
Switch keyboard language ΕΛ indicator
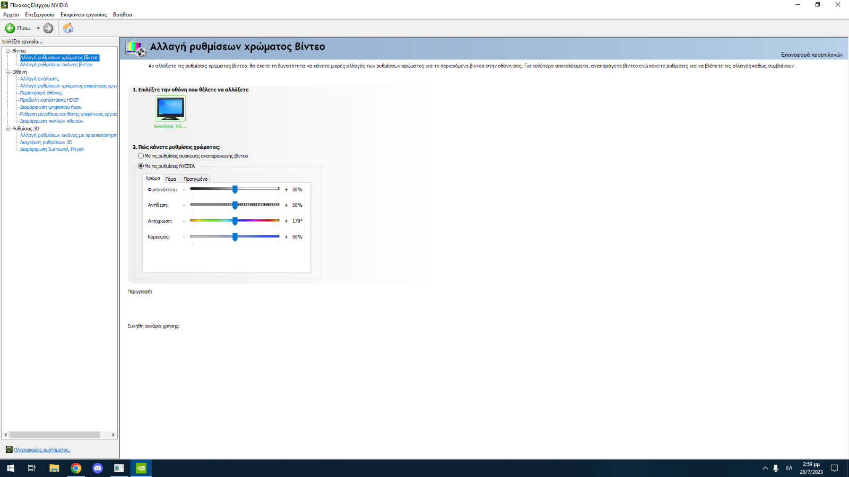(789, 468)
